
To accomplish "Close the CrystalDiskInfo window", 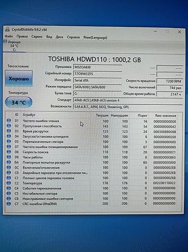I will tap(179, 32).
